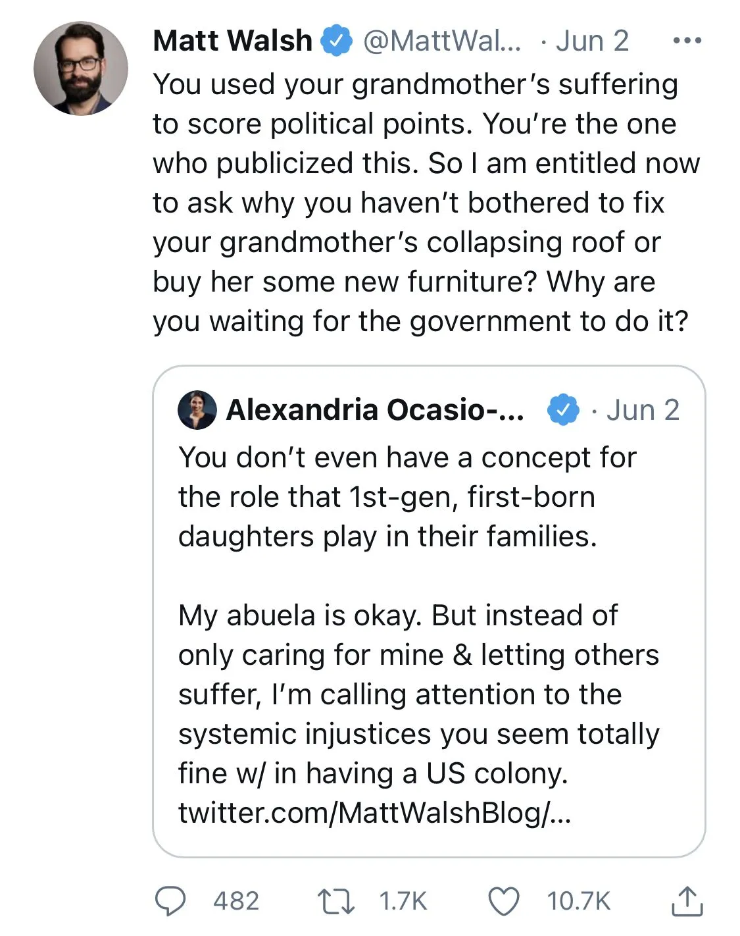
Task: Open the three-dot more options menu
Action: pyautogui.click(x=687, y=41)
